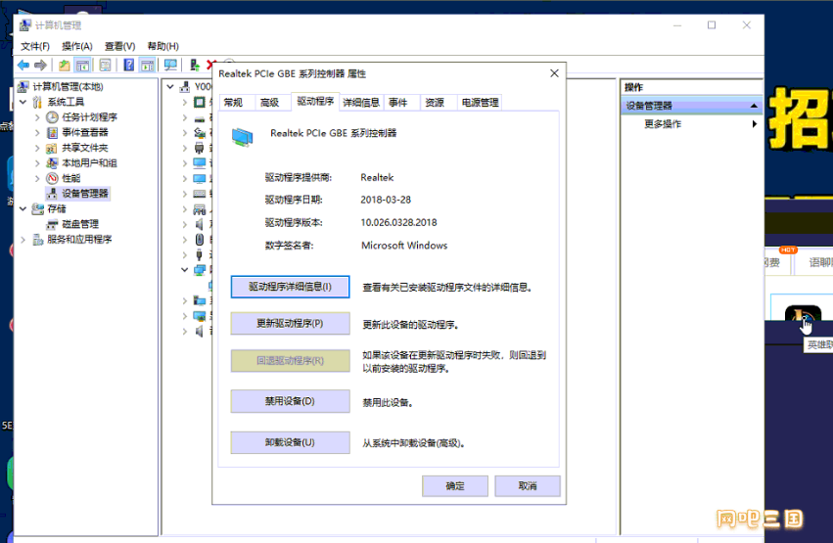Go back with the blue left arrow

click(x=23, y=65)
